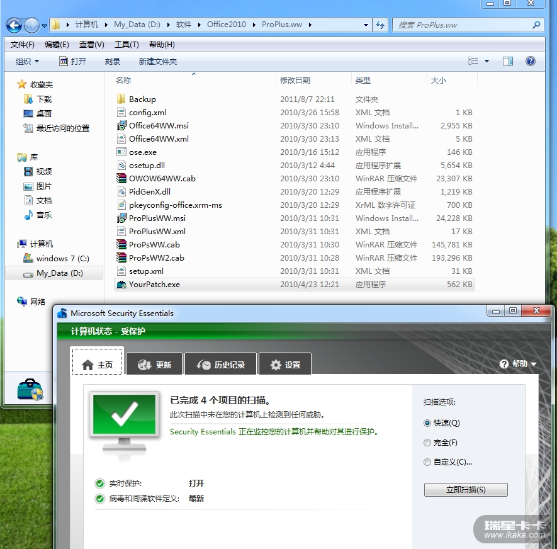Open the 编辑(E) menu
This screenshot has height=549, width=557.
point(57,45)
